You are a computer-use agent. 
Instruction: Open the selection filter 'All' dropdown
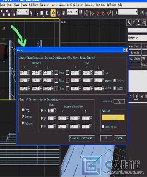pos(23,12)
